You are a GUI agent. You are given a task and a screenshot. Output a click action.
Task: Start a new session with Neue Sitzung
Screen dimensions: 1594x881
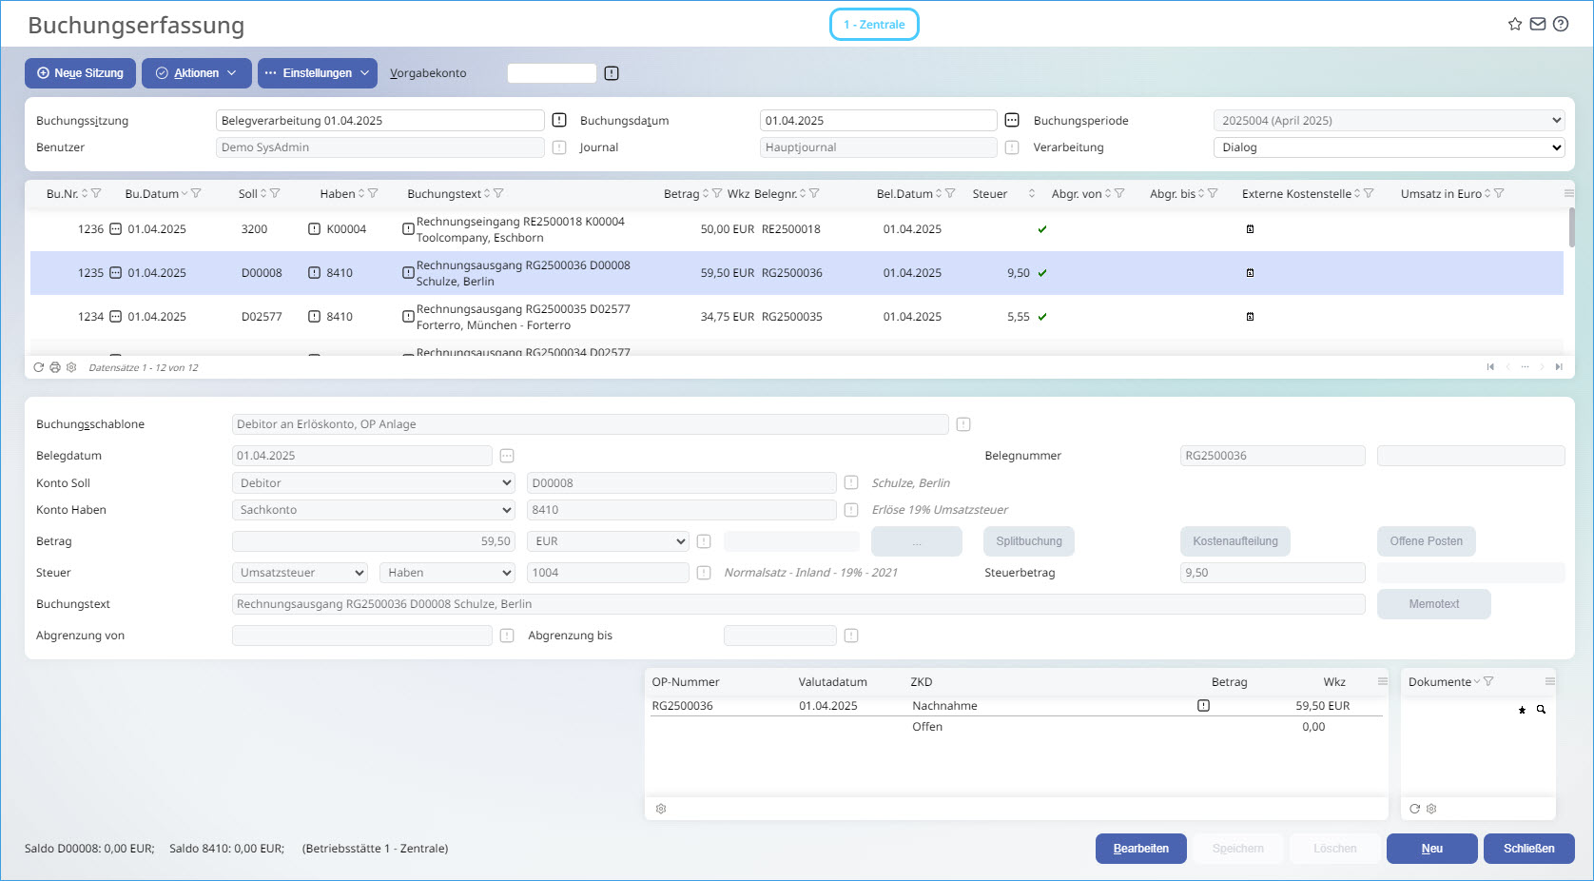click(x=80, y=73)
